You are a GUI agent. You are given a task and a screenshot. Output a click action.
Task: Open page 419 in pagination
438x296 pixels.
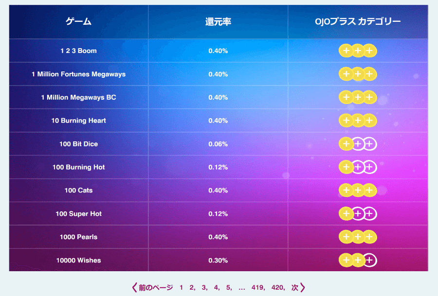click(x=257, y=287)
